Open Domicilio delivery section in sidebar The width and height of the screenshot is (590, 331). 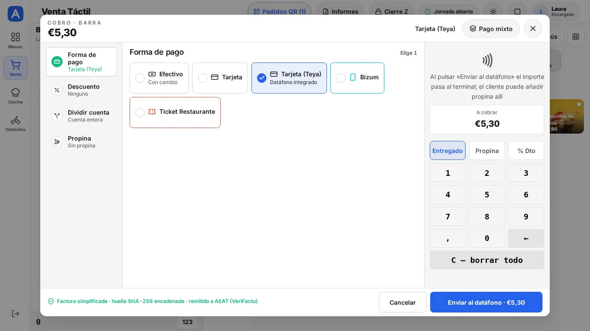(x=15, y=123)
